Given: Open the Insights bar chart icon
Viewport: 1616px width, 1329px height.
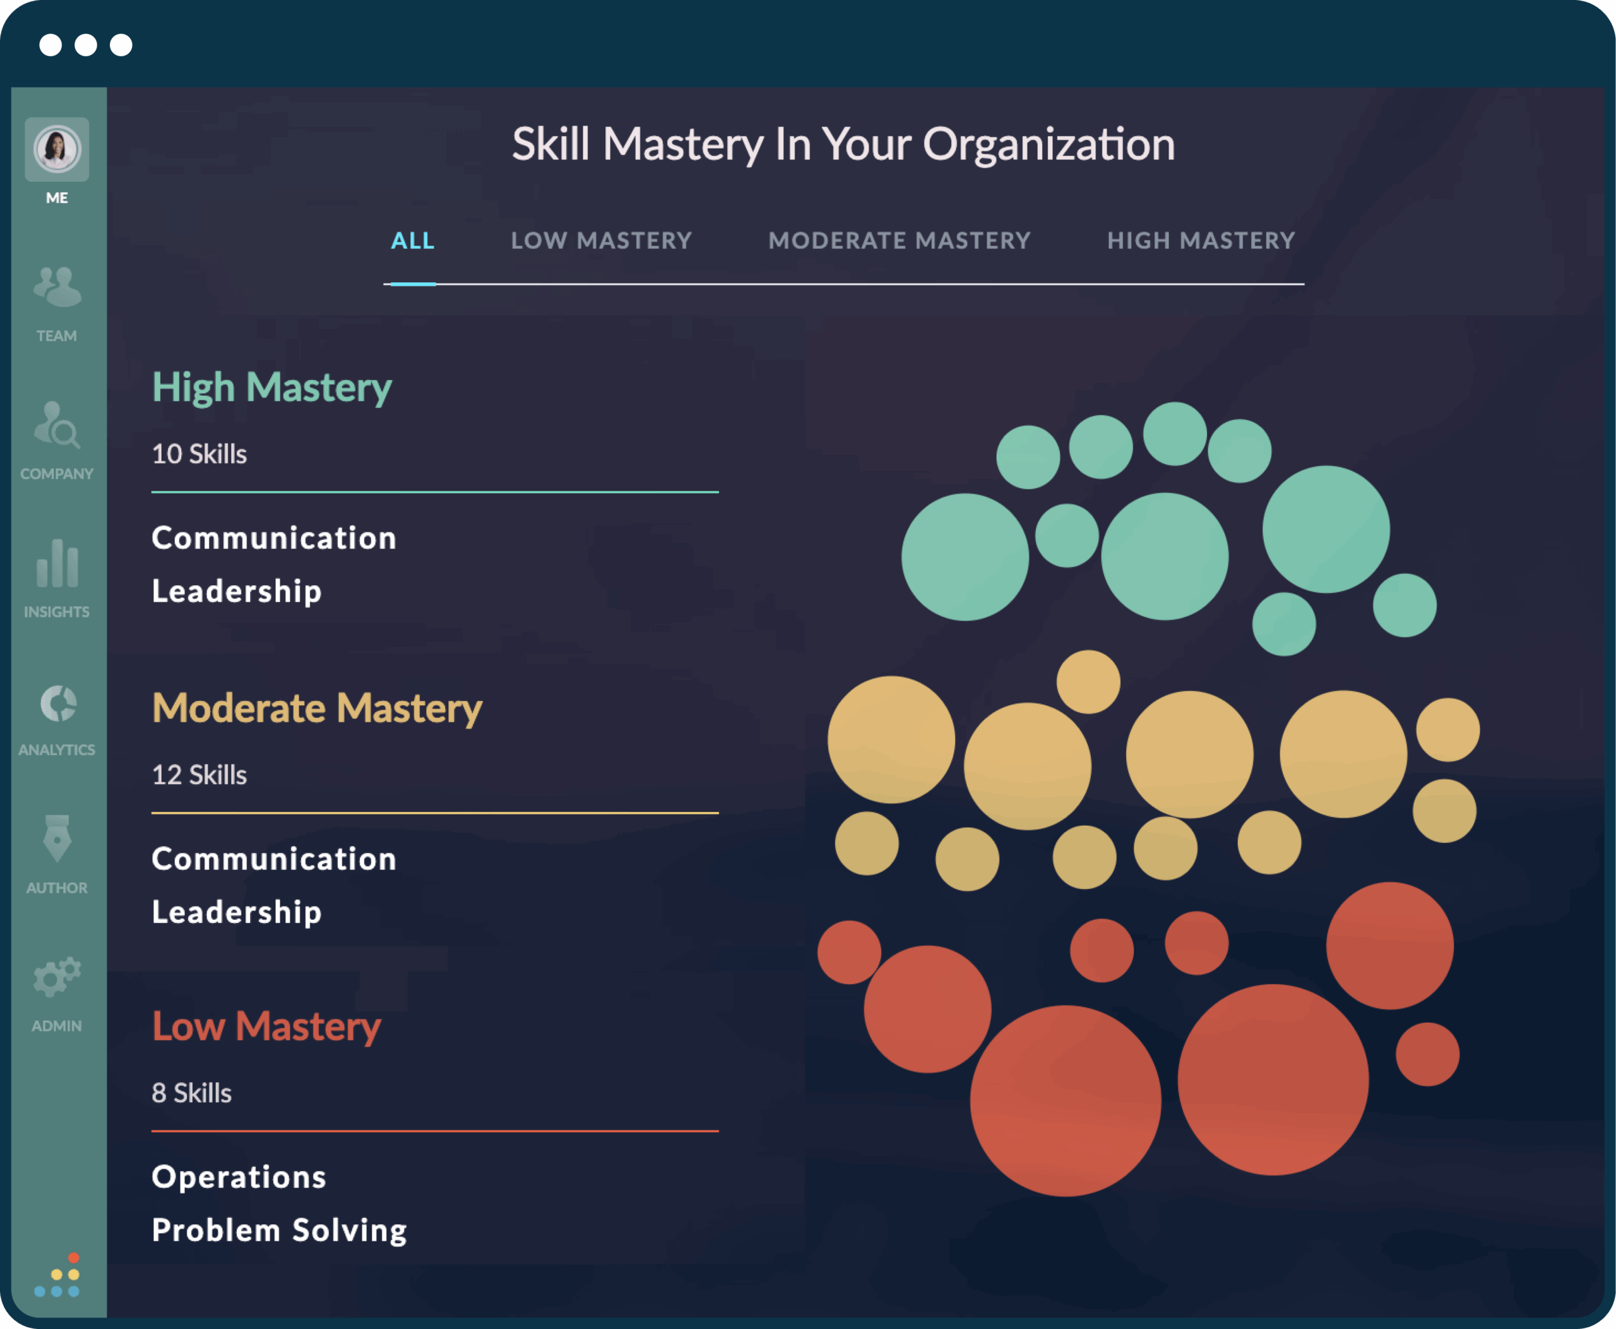Looking at the screenshot, I should pos(57,563).
